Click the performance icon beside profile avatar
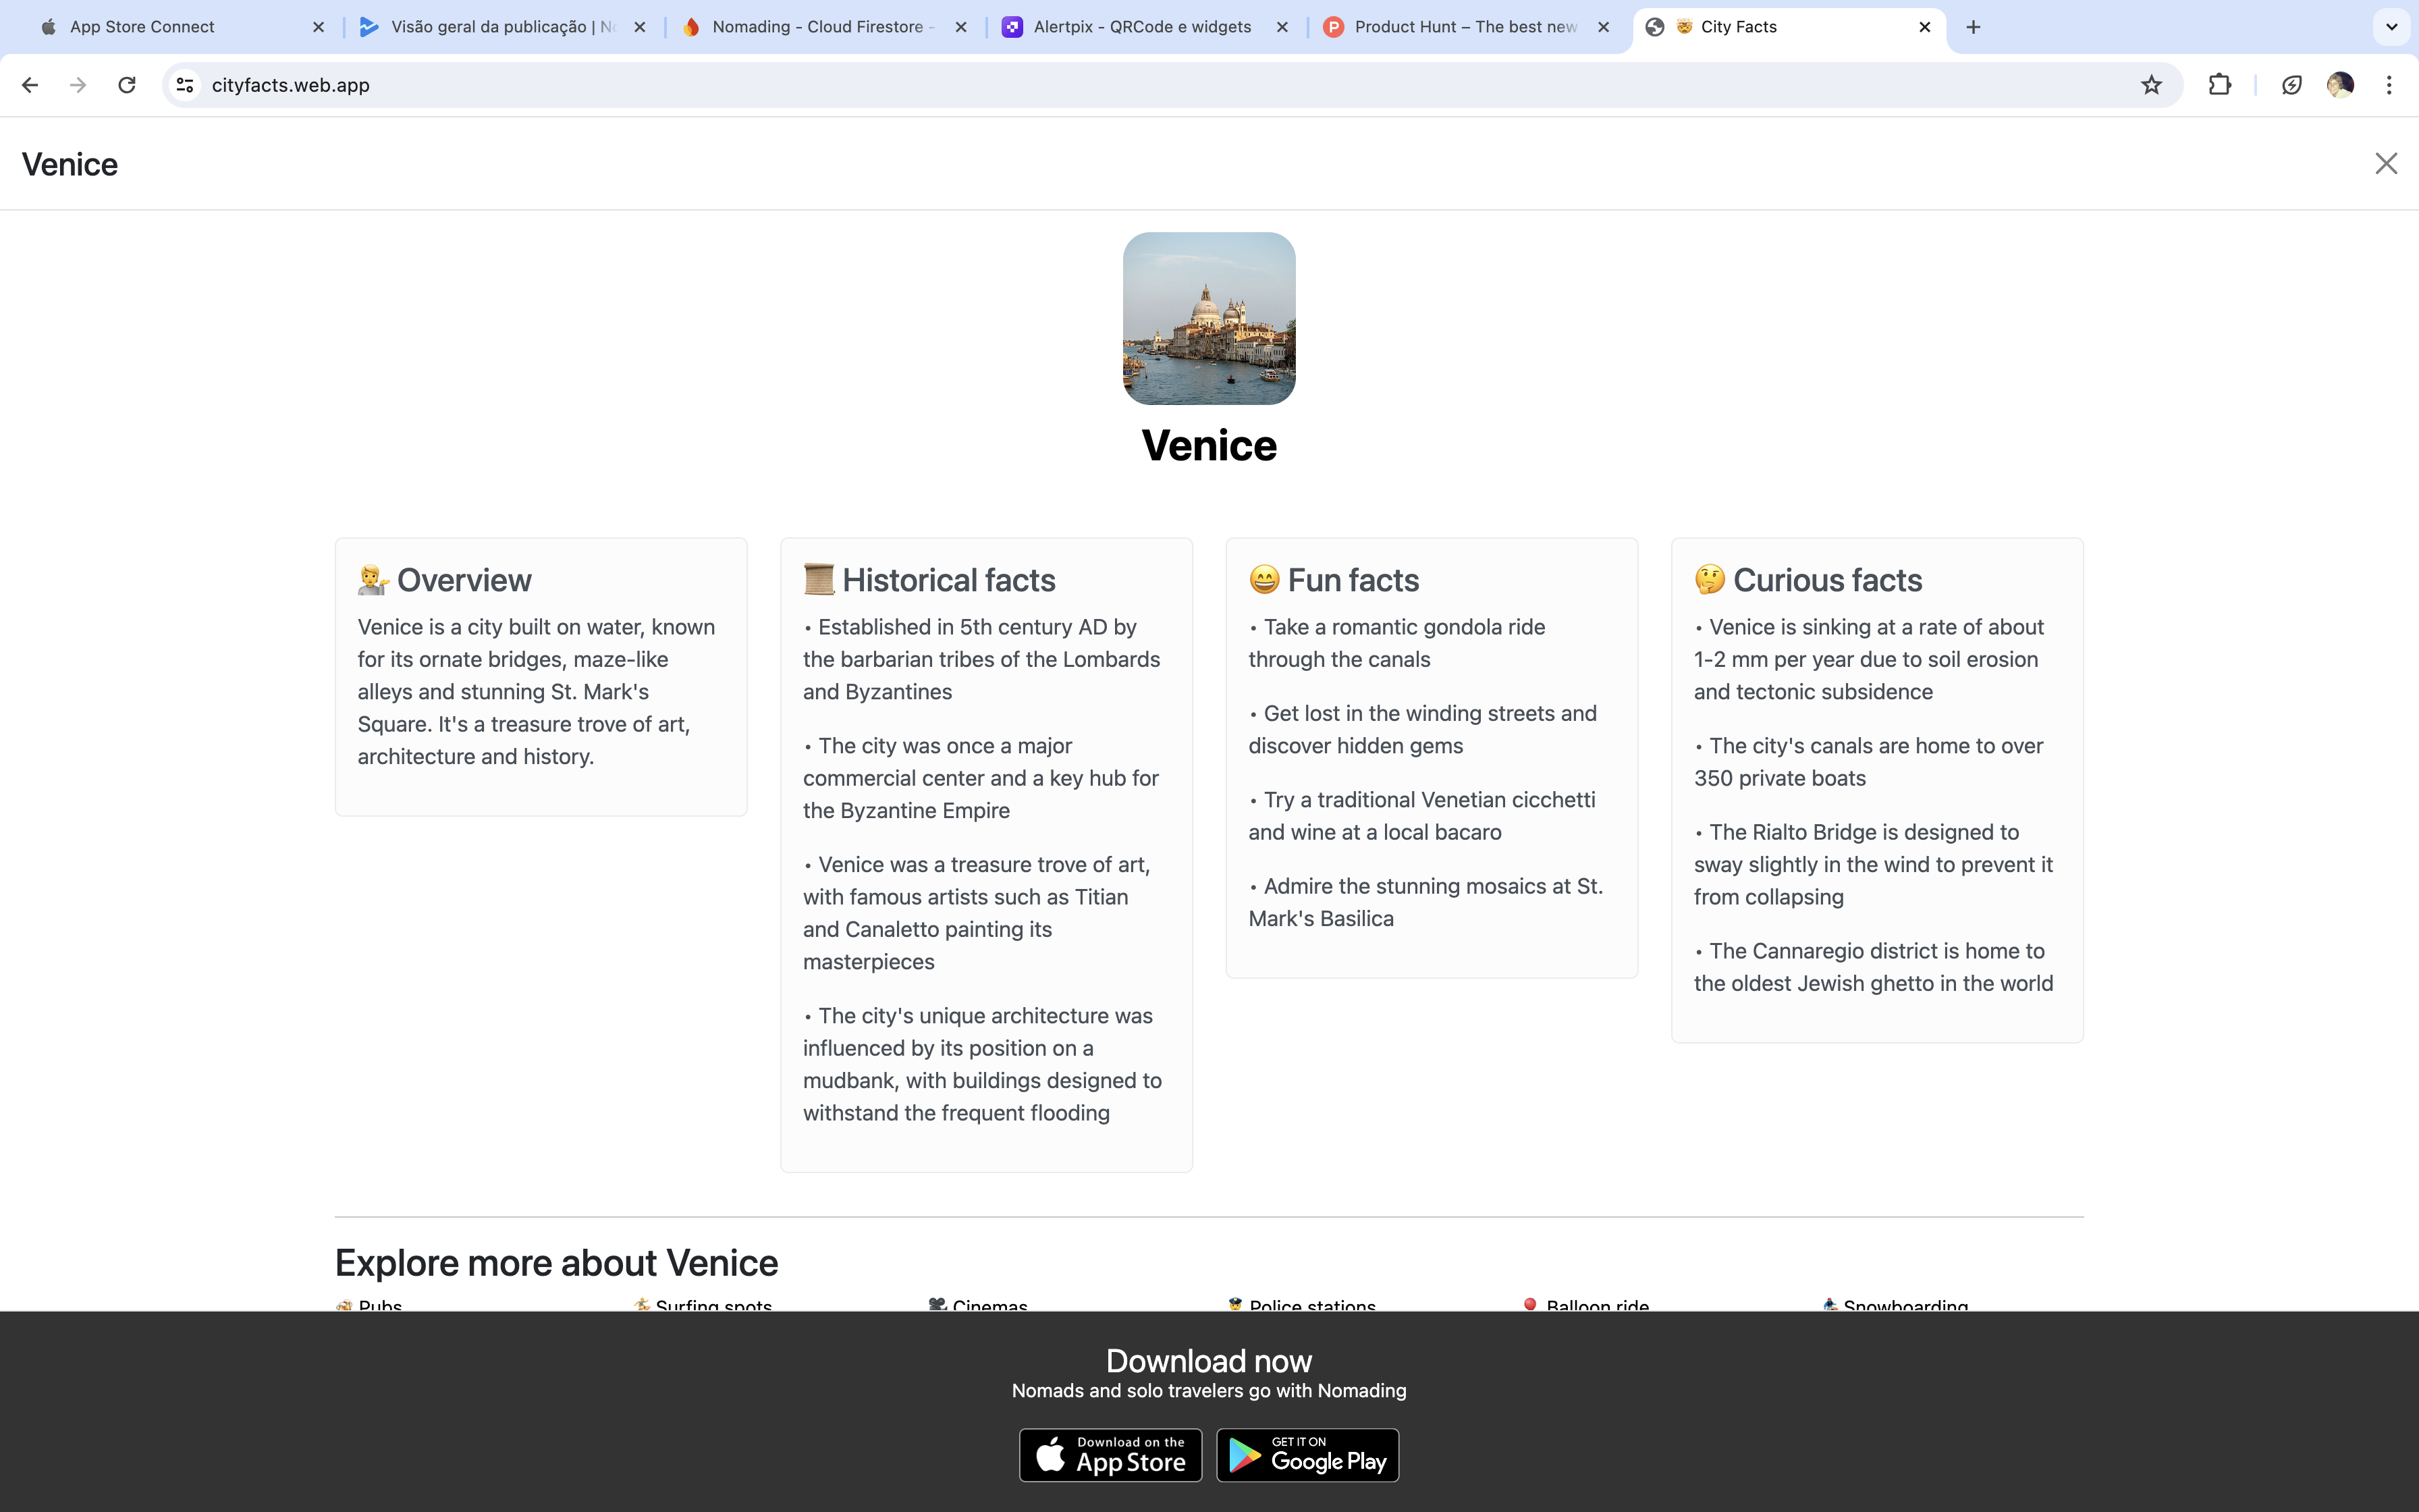This screenshot has height=1512, width=2419. [2291, 85]
